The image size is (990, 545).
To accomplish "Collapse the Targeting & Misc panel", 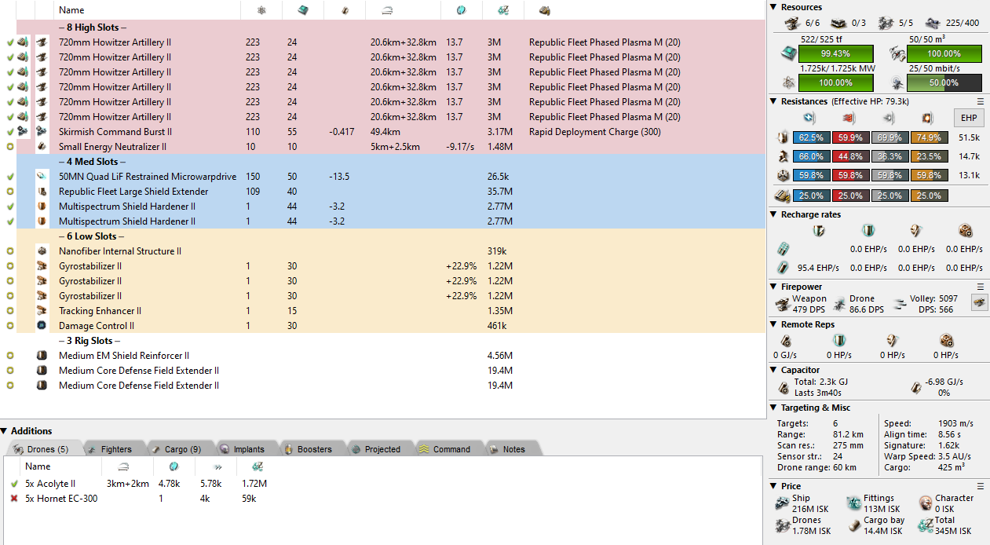I will pyautogui.click(x=774, y=408).
